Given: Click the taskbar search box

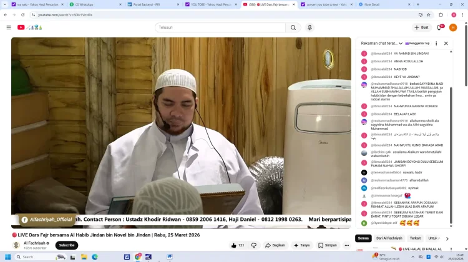Looking at the screenshot, I should pos(41,257).
